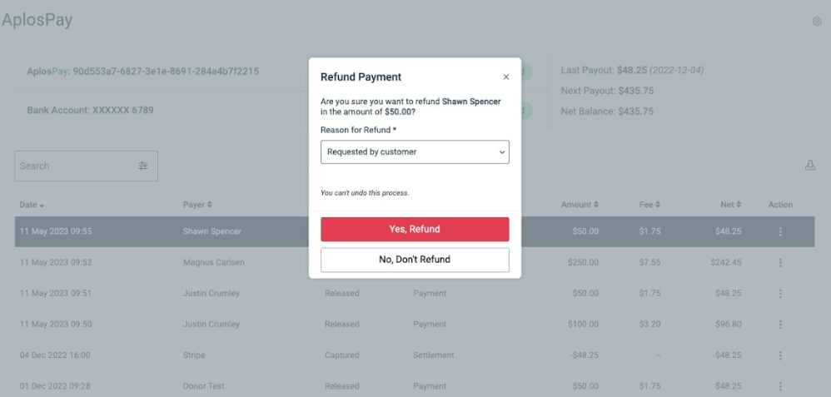This screenshot has width=831, height=397.
Task: Expand the Reason for Refund dropdown
Action: tap(415, 152)
